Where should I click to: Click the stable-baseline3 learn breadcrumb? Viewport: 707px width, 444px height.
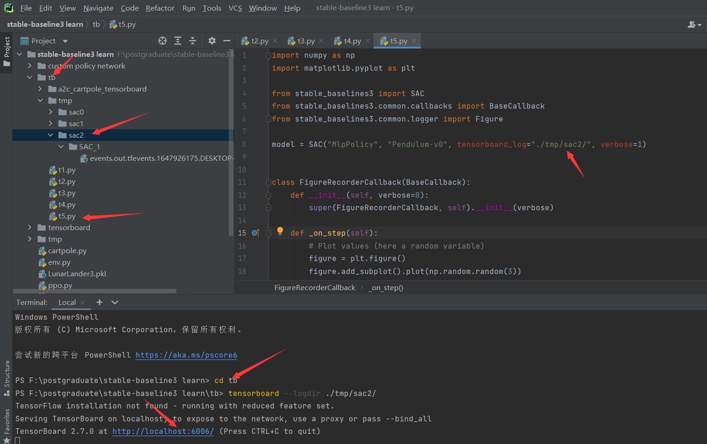pos(45,24)
